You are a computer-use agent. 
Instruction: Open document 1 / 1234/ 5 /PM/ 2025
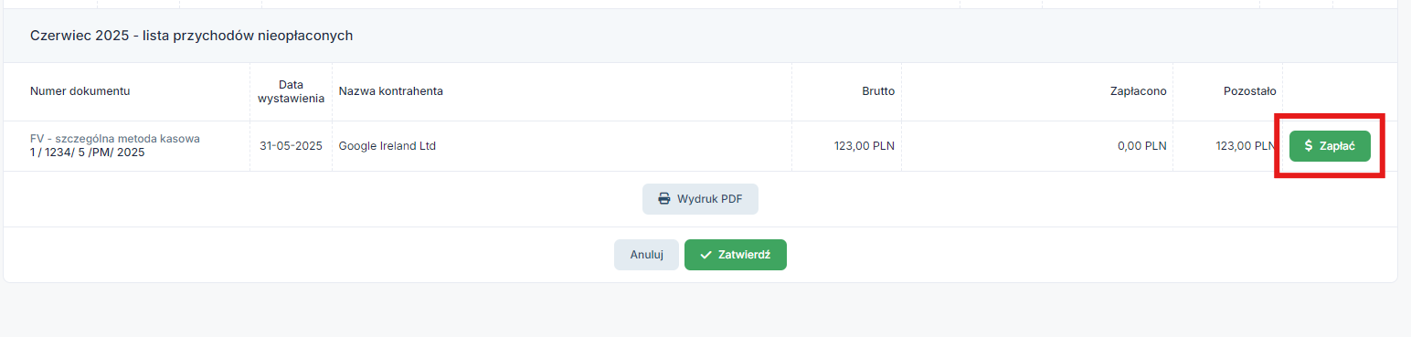click(x=88, y=153)
